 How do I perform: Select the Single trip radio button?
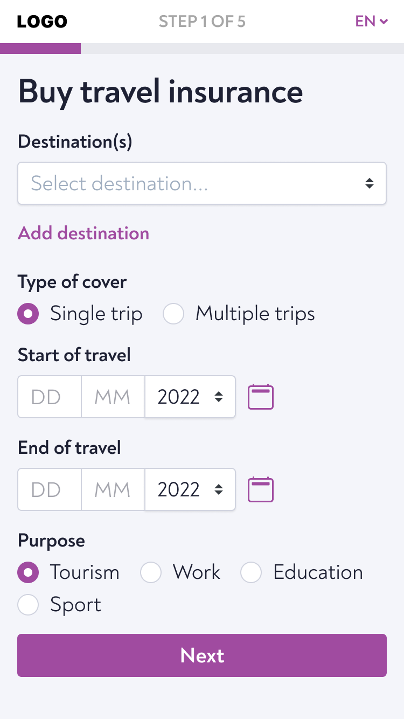pos(28,314)
